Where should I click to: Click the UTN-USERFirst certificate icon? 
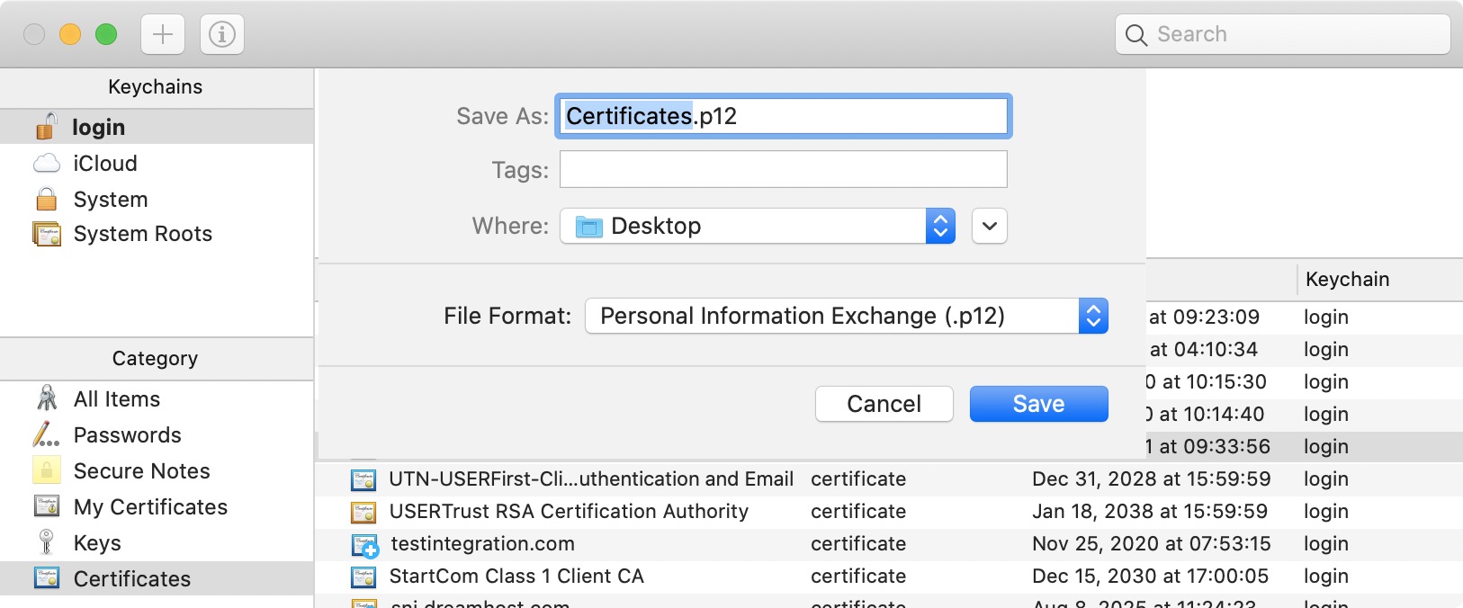pos(364,479)
